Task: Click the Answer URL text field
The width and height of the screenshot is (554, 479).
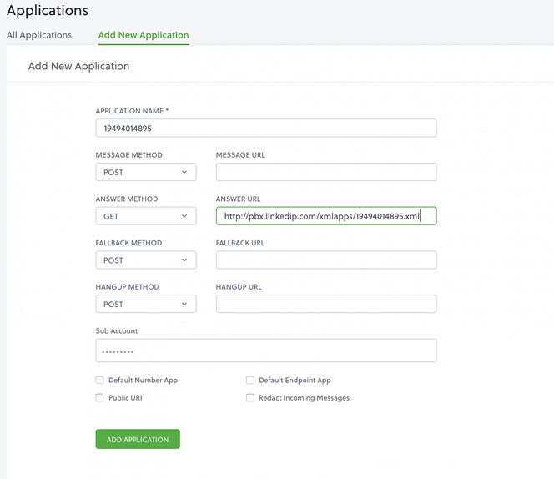Action: (x=326, y=216)
